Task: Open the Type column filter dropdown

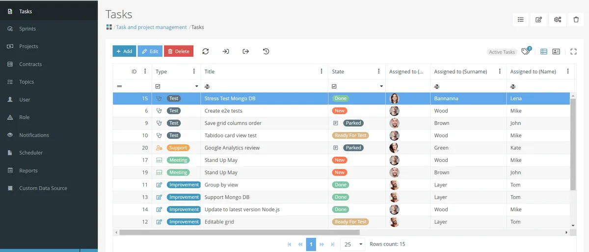Action: click(x=197, y=86)
